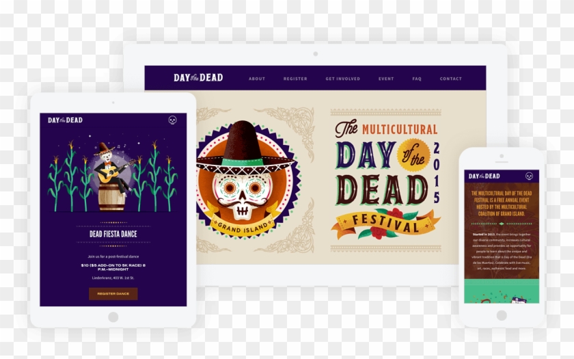Click the yellow festival intro heading on phone

click(502, 203)
